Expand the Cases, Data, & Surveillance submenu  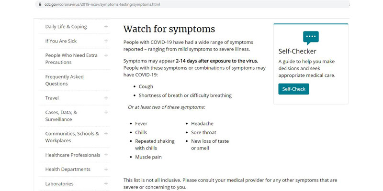(x=106, y=112)
